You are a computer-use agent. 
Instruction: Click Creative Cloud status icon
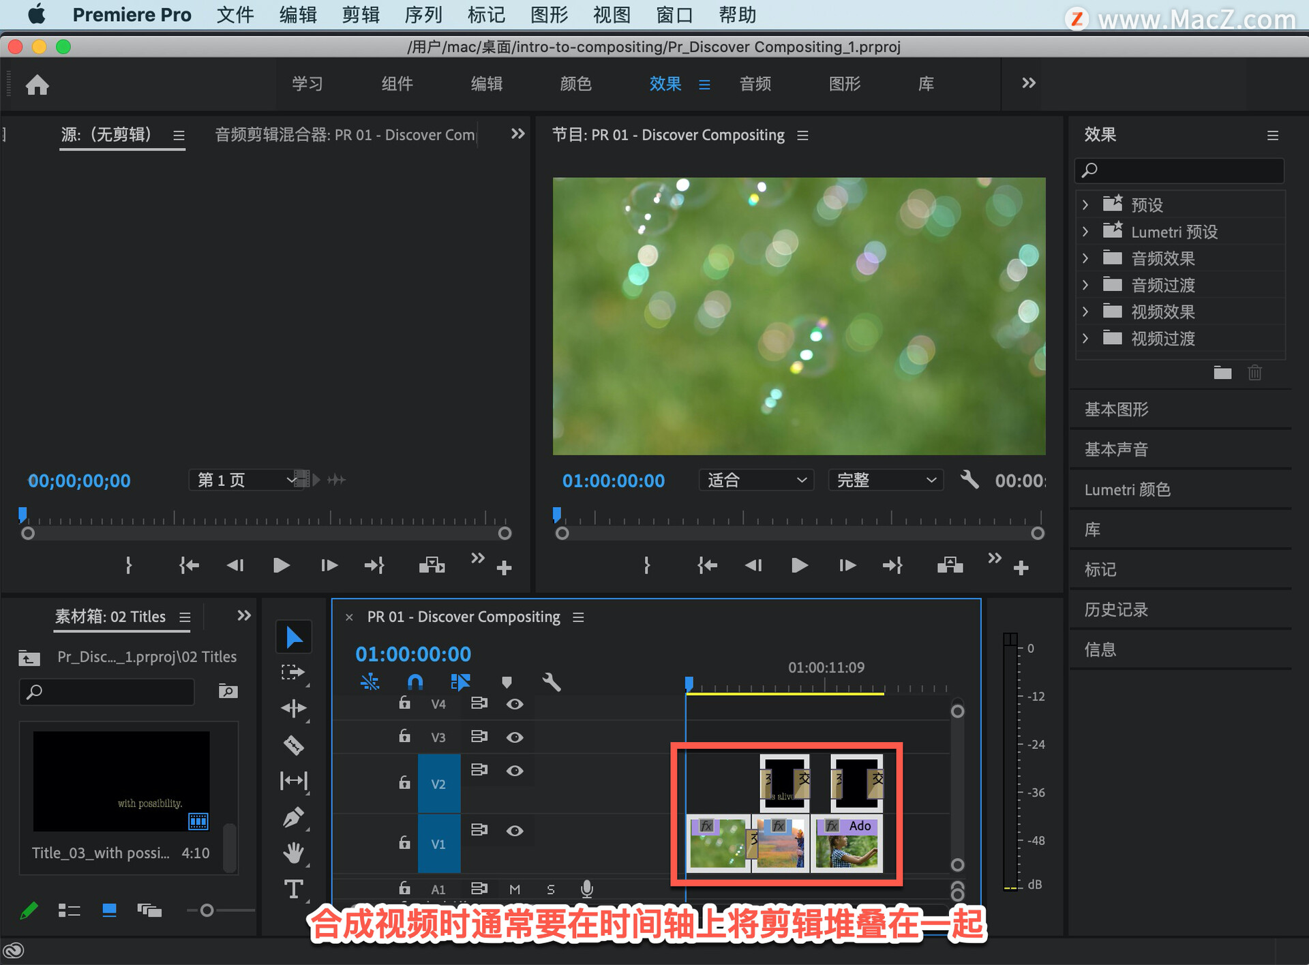14,950
